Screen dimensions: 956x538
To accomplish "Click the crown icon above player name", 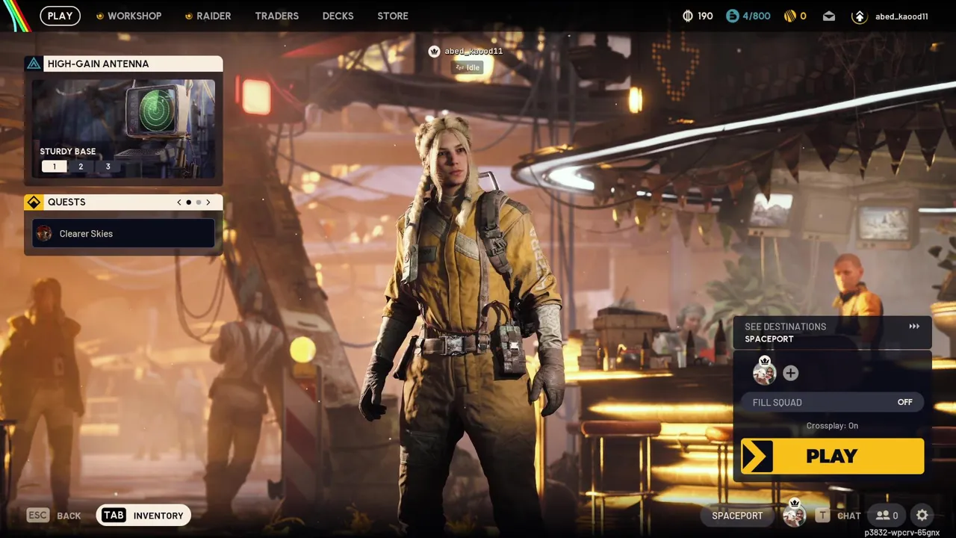I will click(434, 52).
